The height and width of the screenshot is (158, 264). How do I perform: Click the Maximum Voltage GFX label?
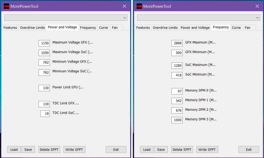(72, 42)
